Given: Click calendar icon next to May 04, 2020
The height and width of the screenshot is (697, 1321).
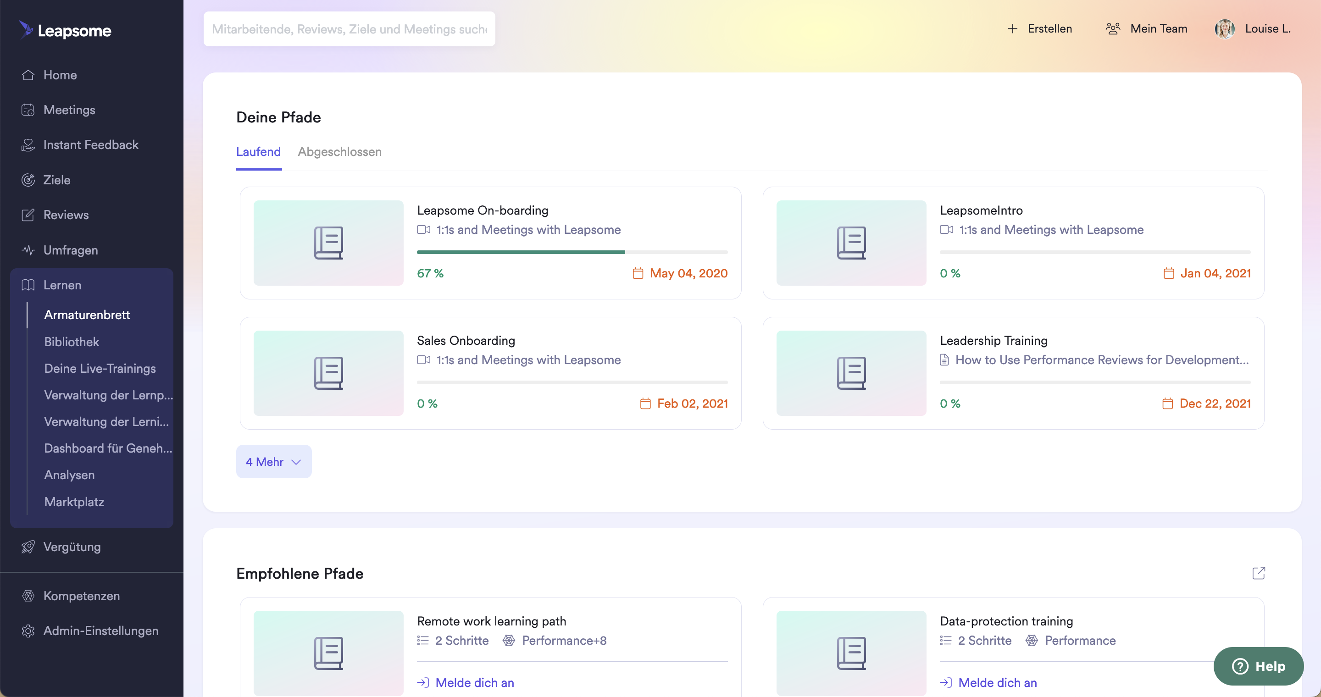Looking at the screenshot, I should [638, 273].
